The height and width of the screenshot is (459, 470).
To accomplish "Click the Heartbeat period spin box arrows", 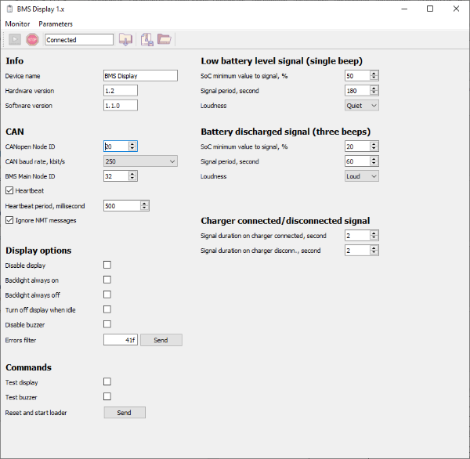I will tap(144, 206).
